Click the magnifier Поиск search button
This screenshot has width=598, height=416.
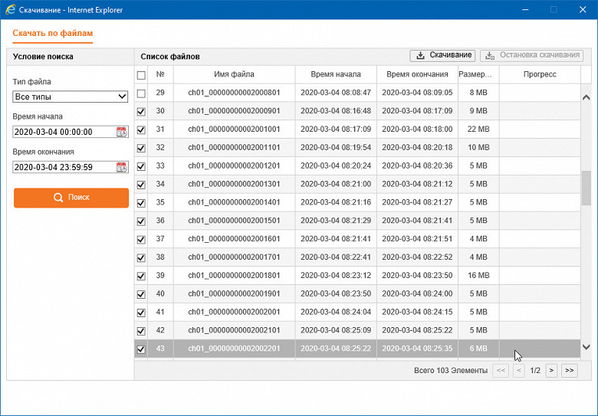point(71,198)
